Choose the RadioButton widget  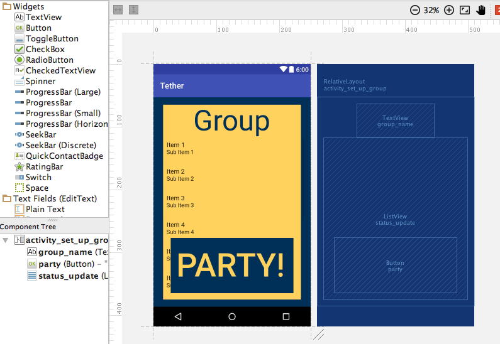tap(44, 60)
